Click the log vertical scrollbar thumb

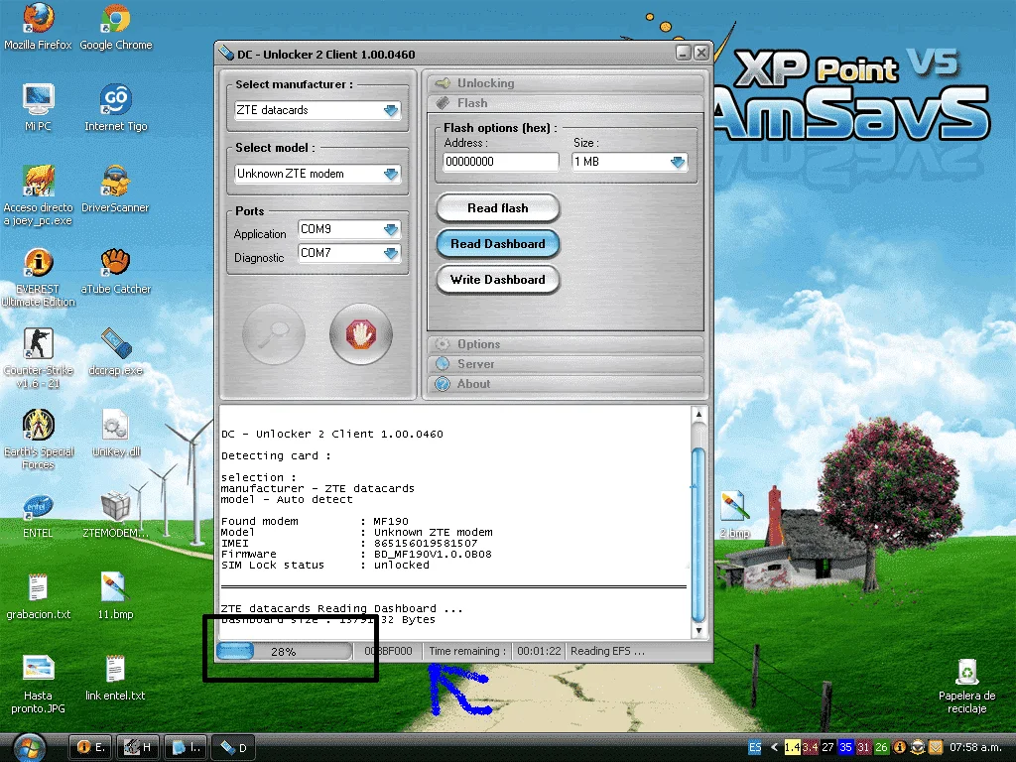[x=698, y=535]
